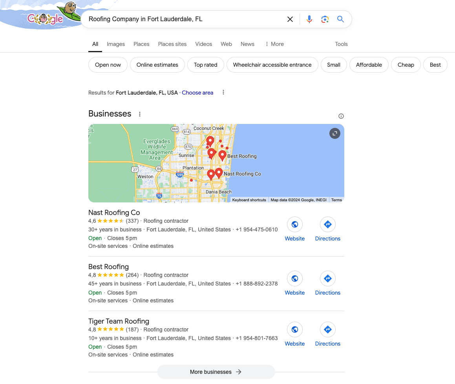Open the Best Roofing listing title
The width and height of the screenshot is (455, 384).
tap(108, 267)
